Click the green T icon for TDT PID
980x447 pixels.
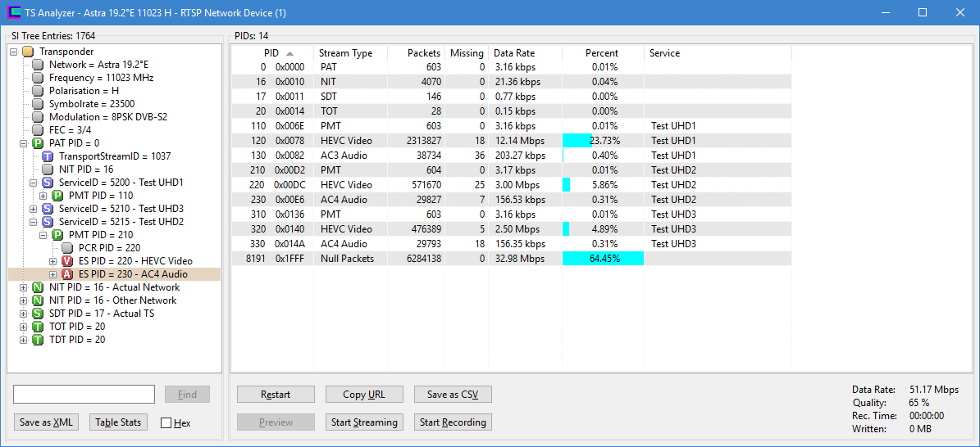pyautogui.click(x=38, y=340)
